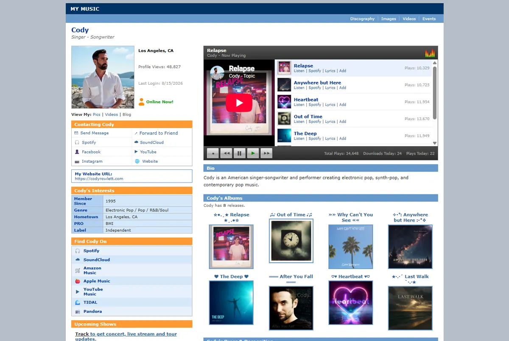Open the Why Can't You See album cover
This screenshot has height=341, width=509.
coord(351,247)
